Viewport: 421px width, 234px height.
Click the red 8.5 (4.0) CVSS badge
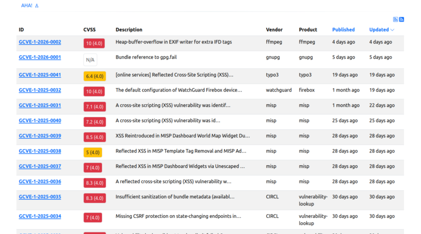[95, 137]
